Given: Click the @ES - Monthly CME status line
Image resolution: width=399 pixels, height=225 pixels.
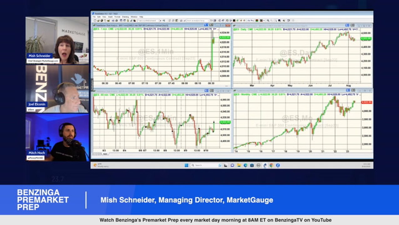Looking at the screenshot, I should tap(297, 94).
